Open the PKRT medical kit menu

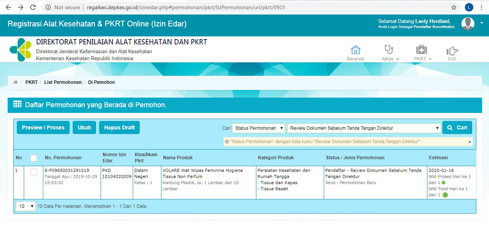[x=422, y=50]
